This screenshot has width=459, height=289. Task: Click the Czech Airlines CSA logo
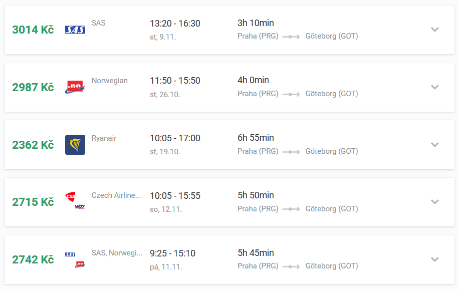point(70,197)
